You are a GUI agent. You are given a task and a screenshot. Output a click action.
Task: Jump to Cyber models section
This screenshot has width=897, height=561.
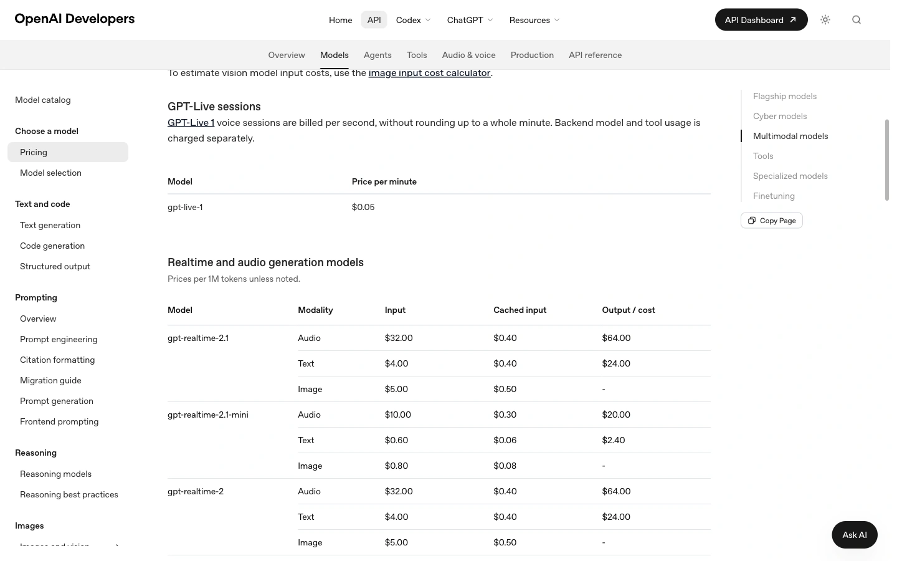(780, 116)
